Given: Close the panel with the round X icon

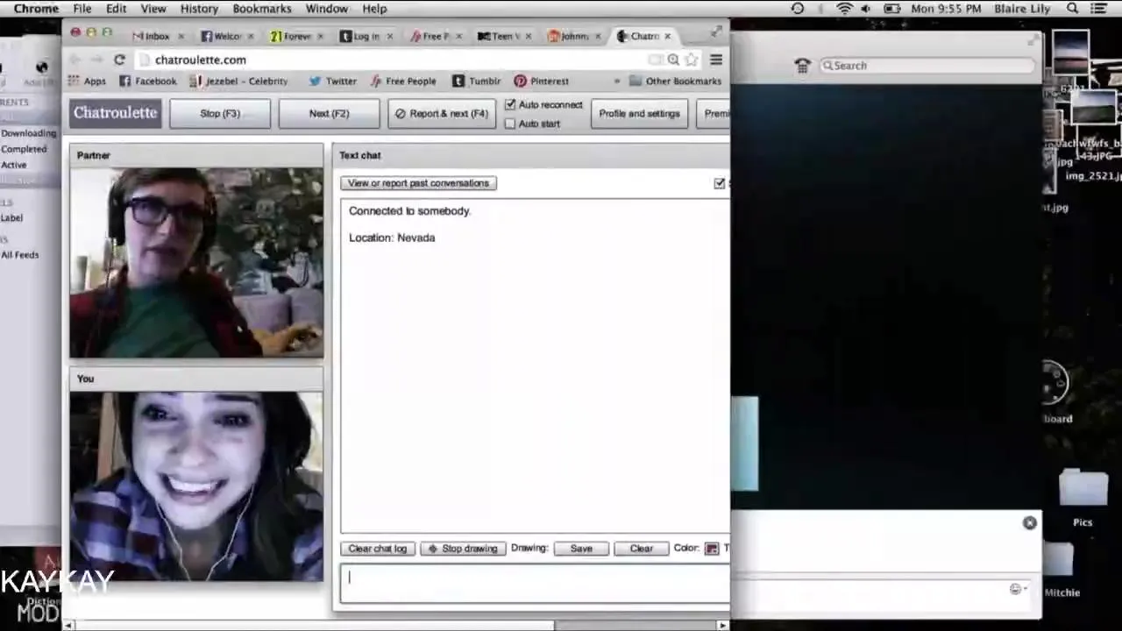Looking at the screenshot, I should (x=1029, y=523).
